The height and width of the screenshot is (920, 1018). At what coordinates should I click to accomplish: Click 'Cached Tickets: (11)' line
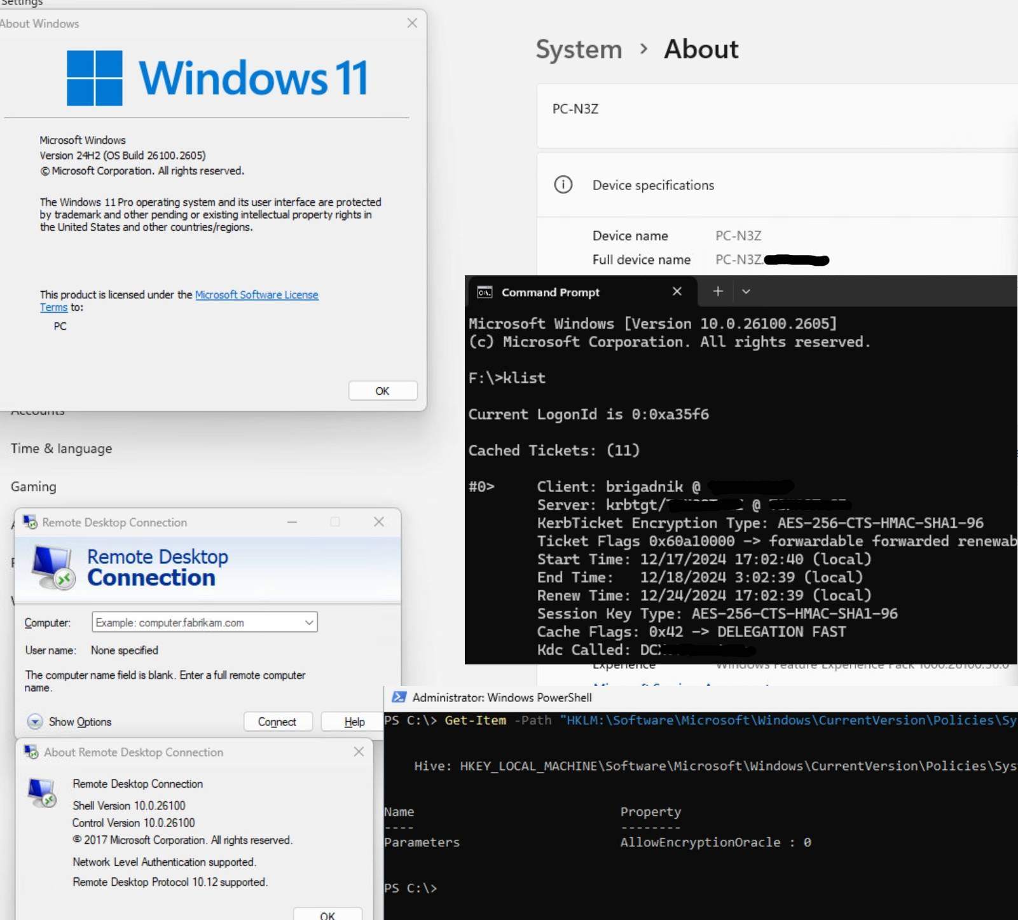pos(554,451)
